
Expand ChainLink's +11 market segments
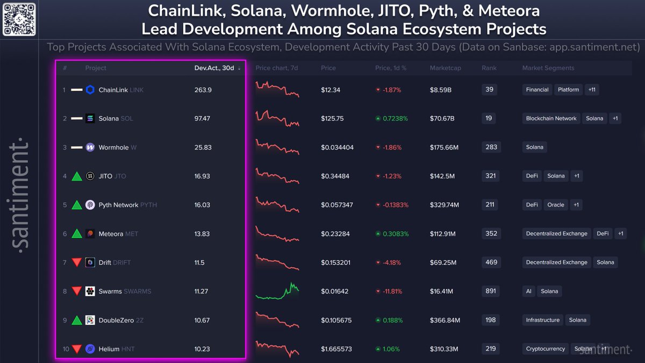pos(592,90)
